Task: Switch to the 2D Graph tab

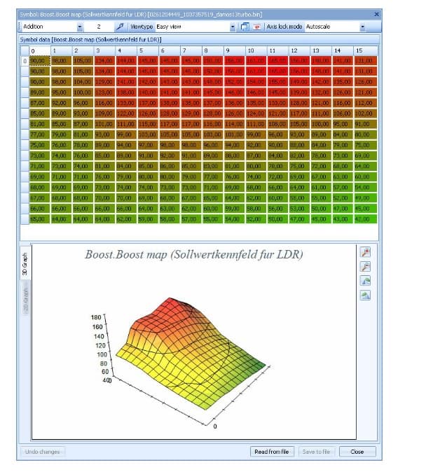Action: click(x=26, y=300)
